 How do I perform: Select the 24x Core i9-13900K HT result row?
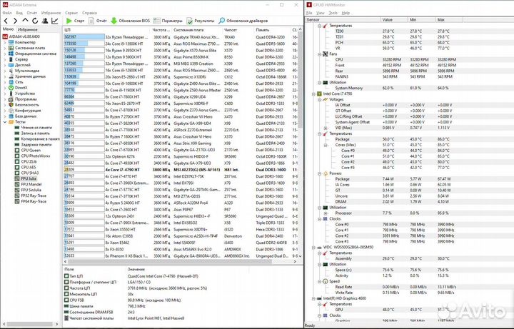pos(181,44)
